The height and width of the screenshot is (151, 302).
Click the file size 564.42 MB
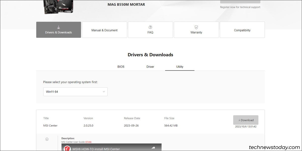pos(171,125)
